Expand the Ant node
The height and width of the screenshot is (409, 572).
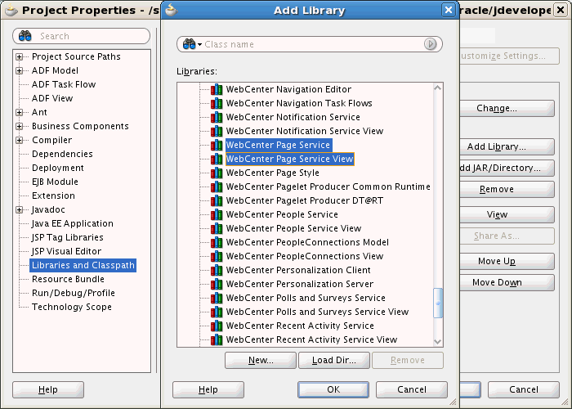click(20, 112)
